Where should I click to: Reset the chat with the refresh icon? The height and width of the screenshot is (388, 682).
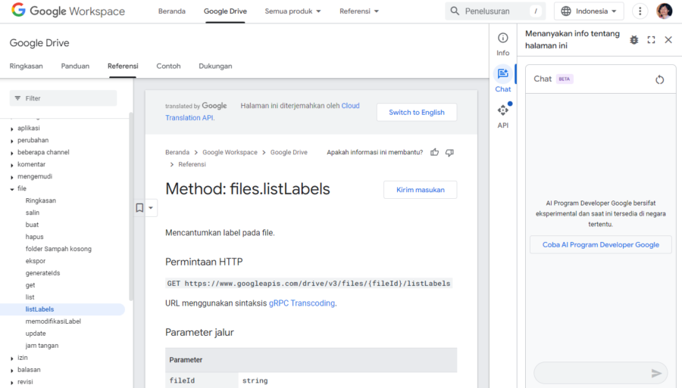click(x=659, y=79)
